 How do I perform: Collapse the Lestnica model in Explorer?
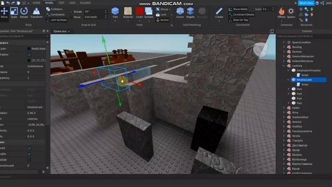coord(284,66)
